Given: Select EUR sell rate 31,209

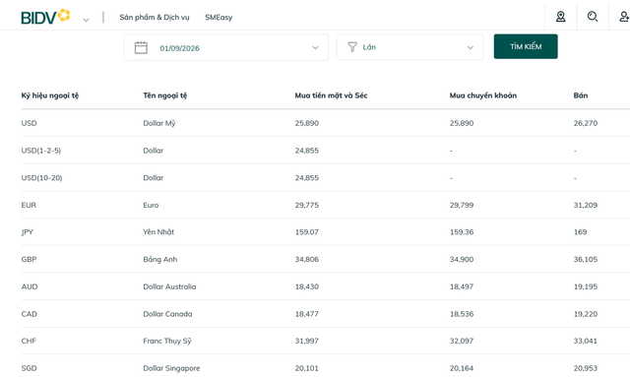Looking at the screenshot, I should click(x=586, y=205).
